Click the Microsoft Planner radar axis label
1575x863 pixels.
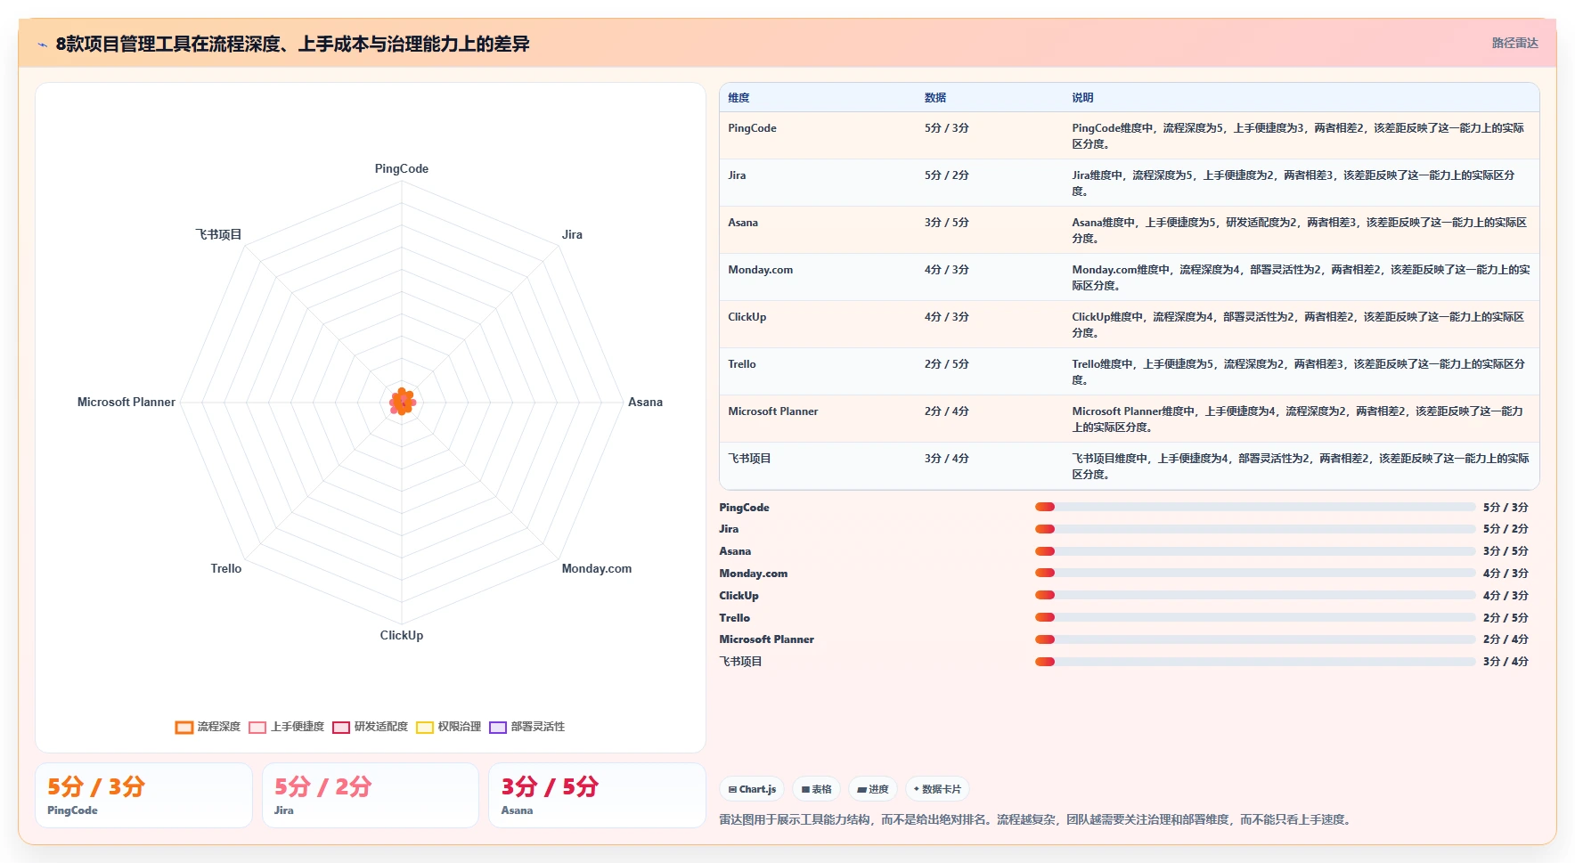[x=126, y=402]
